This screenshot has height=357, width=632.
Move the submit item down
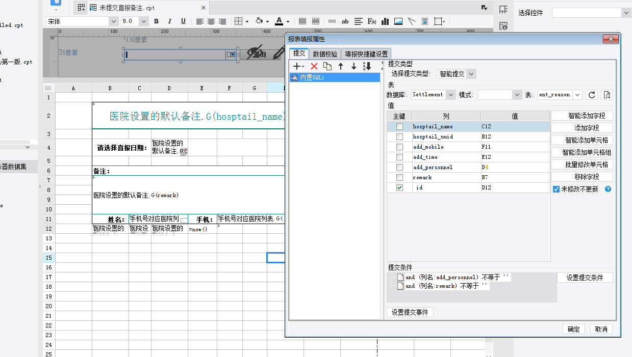[354, 66]
